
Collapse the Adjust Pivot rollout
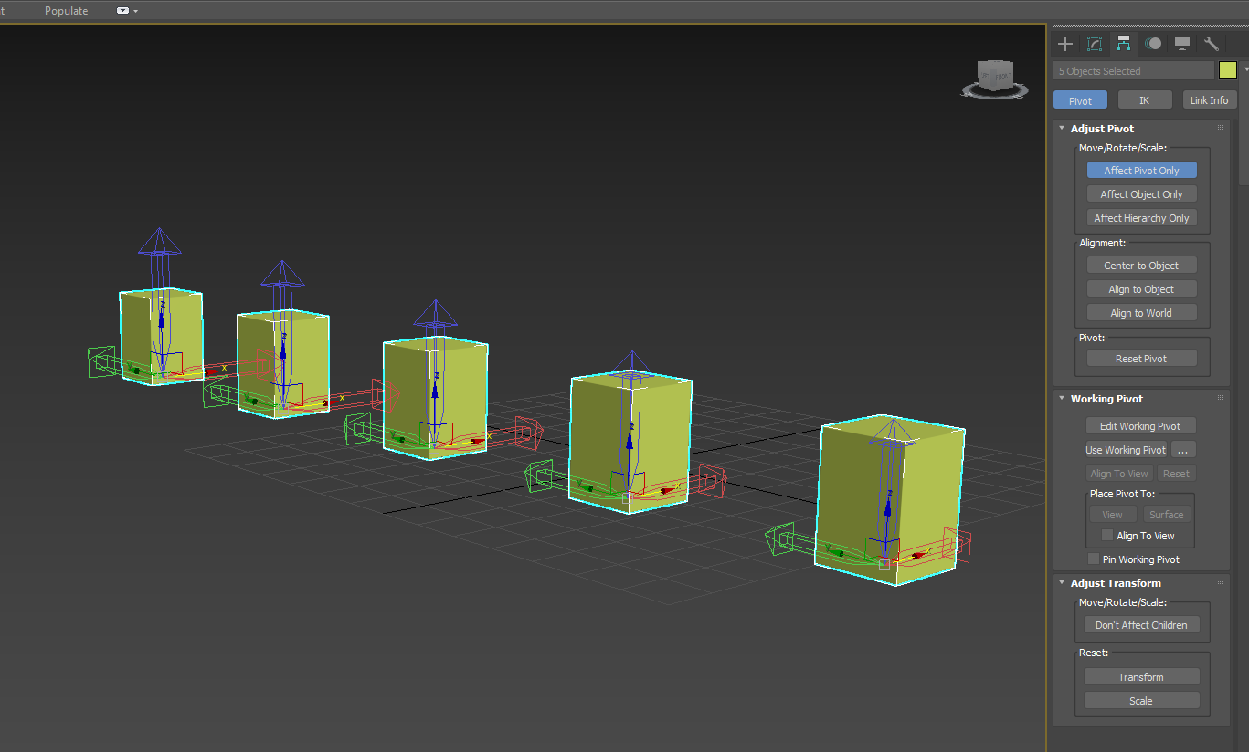(1061, 128)
